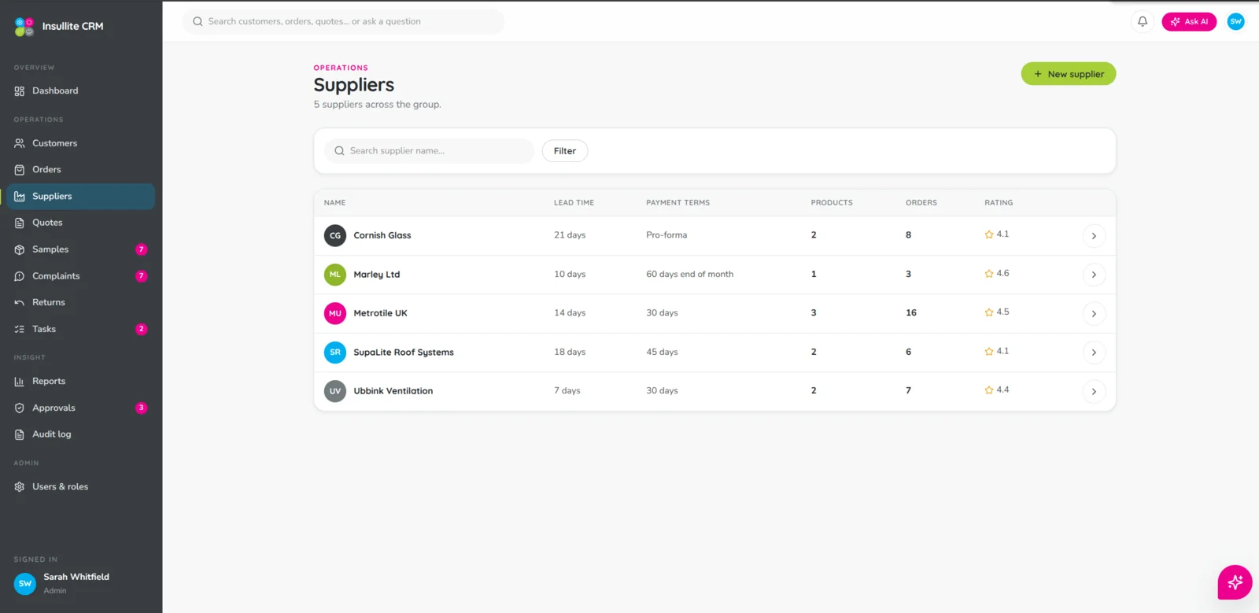Open the Suppliers menu item
This screenshot has width=1259, height=613.
tap(80, 197)
